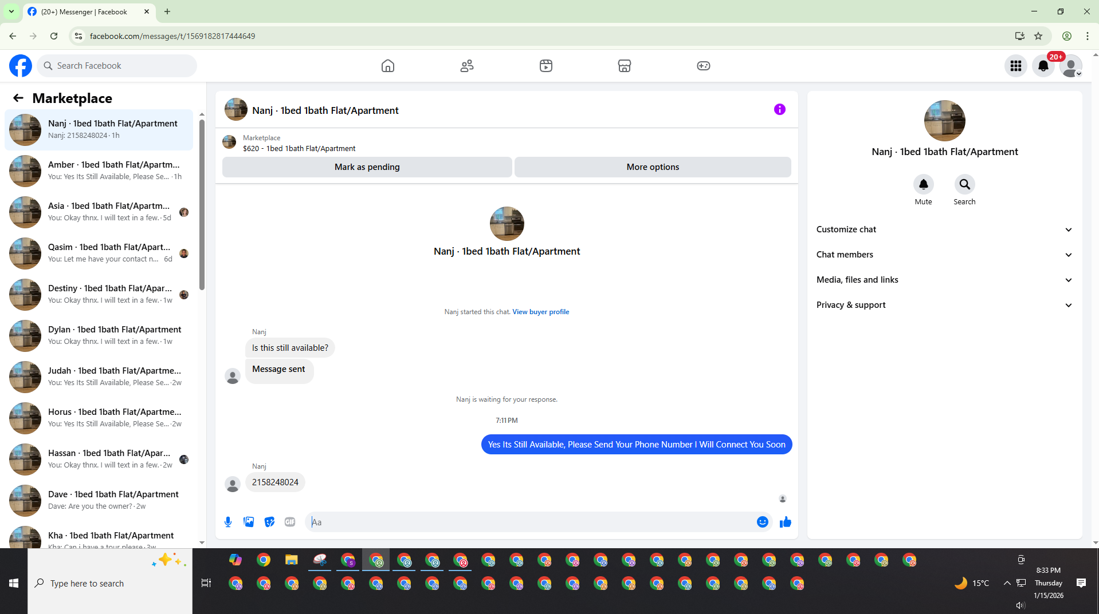
Task: Search in conversation with the magnifier icon
Action: (965, 184)
